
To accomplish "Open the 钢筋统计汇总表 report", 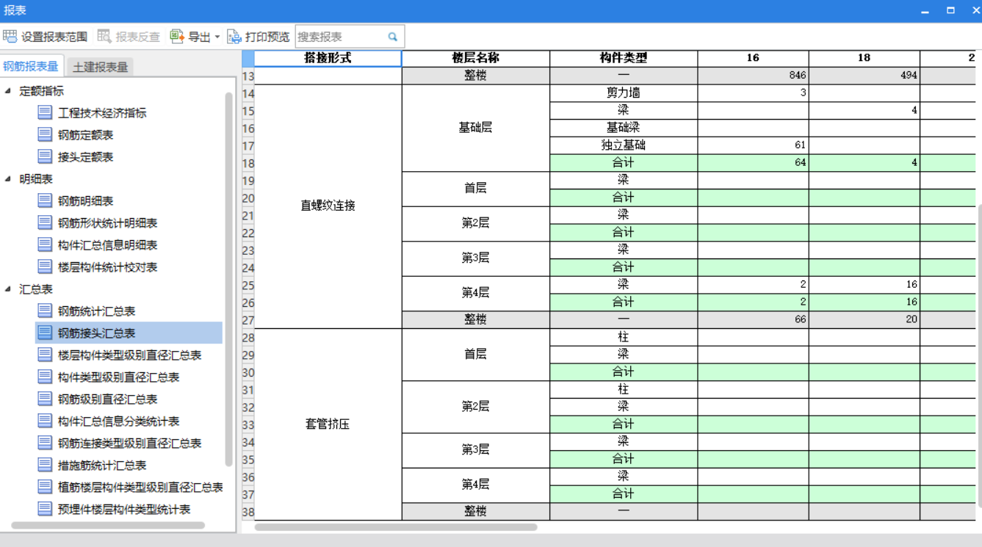I will click(96, 311).
